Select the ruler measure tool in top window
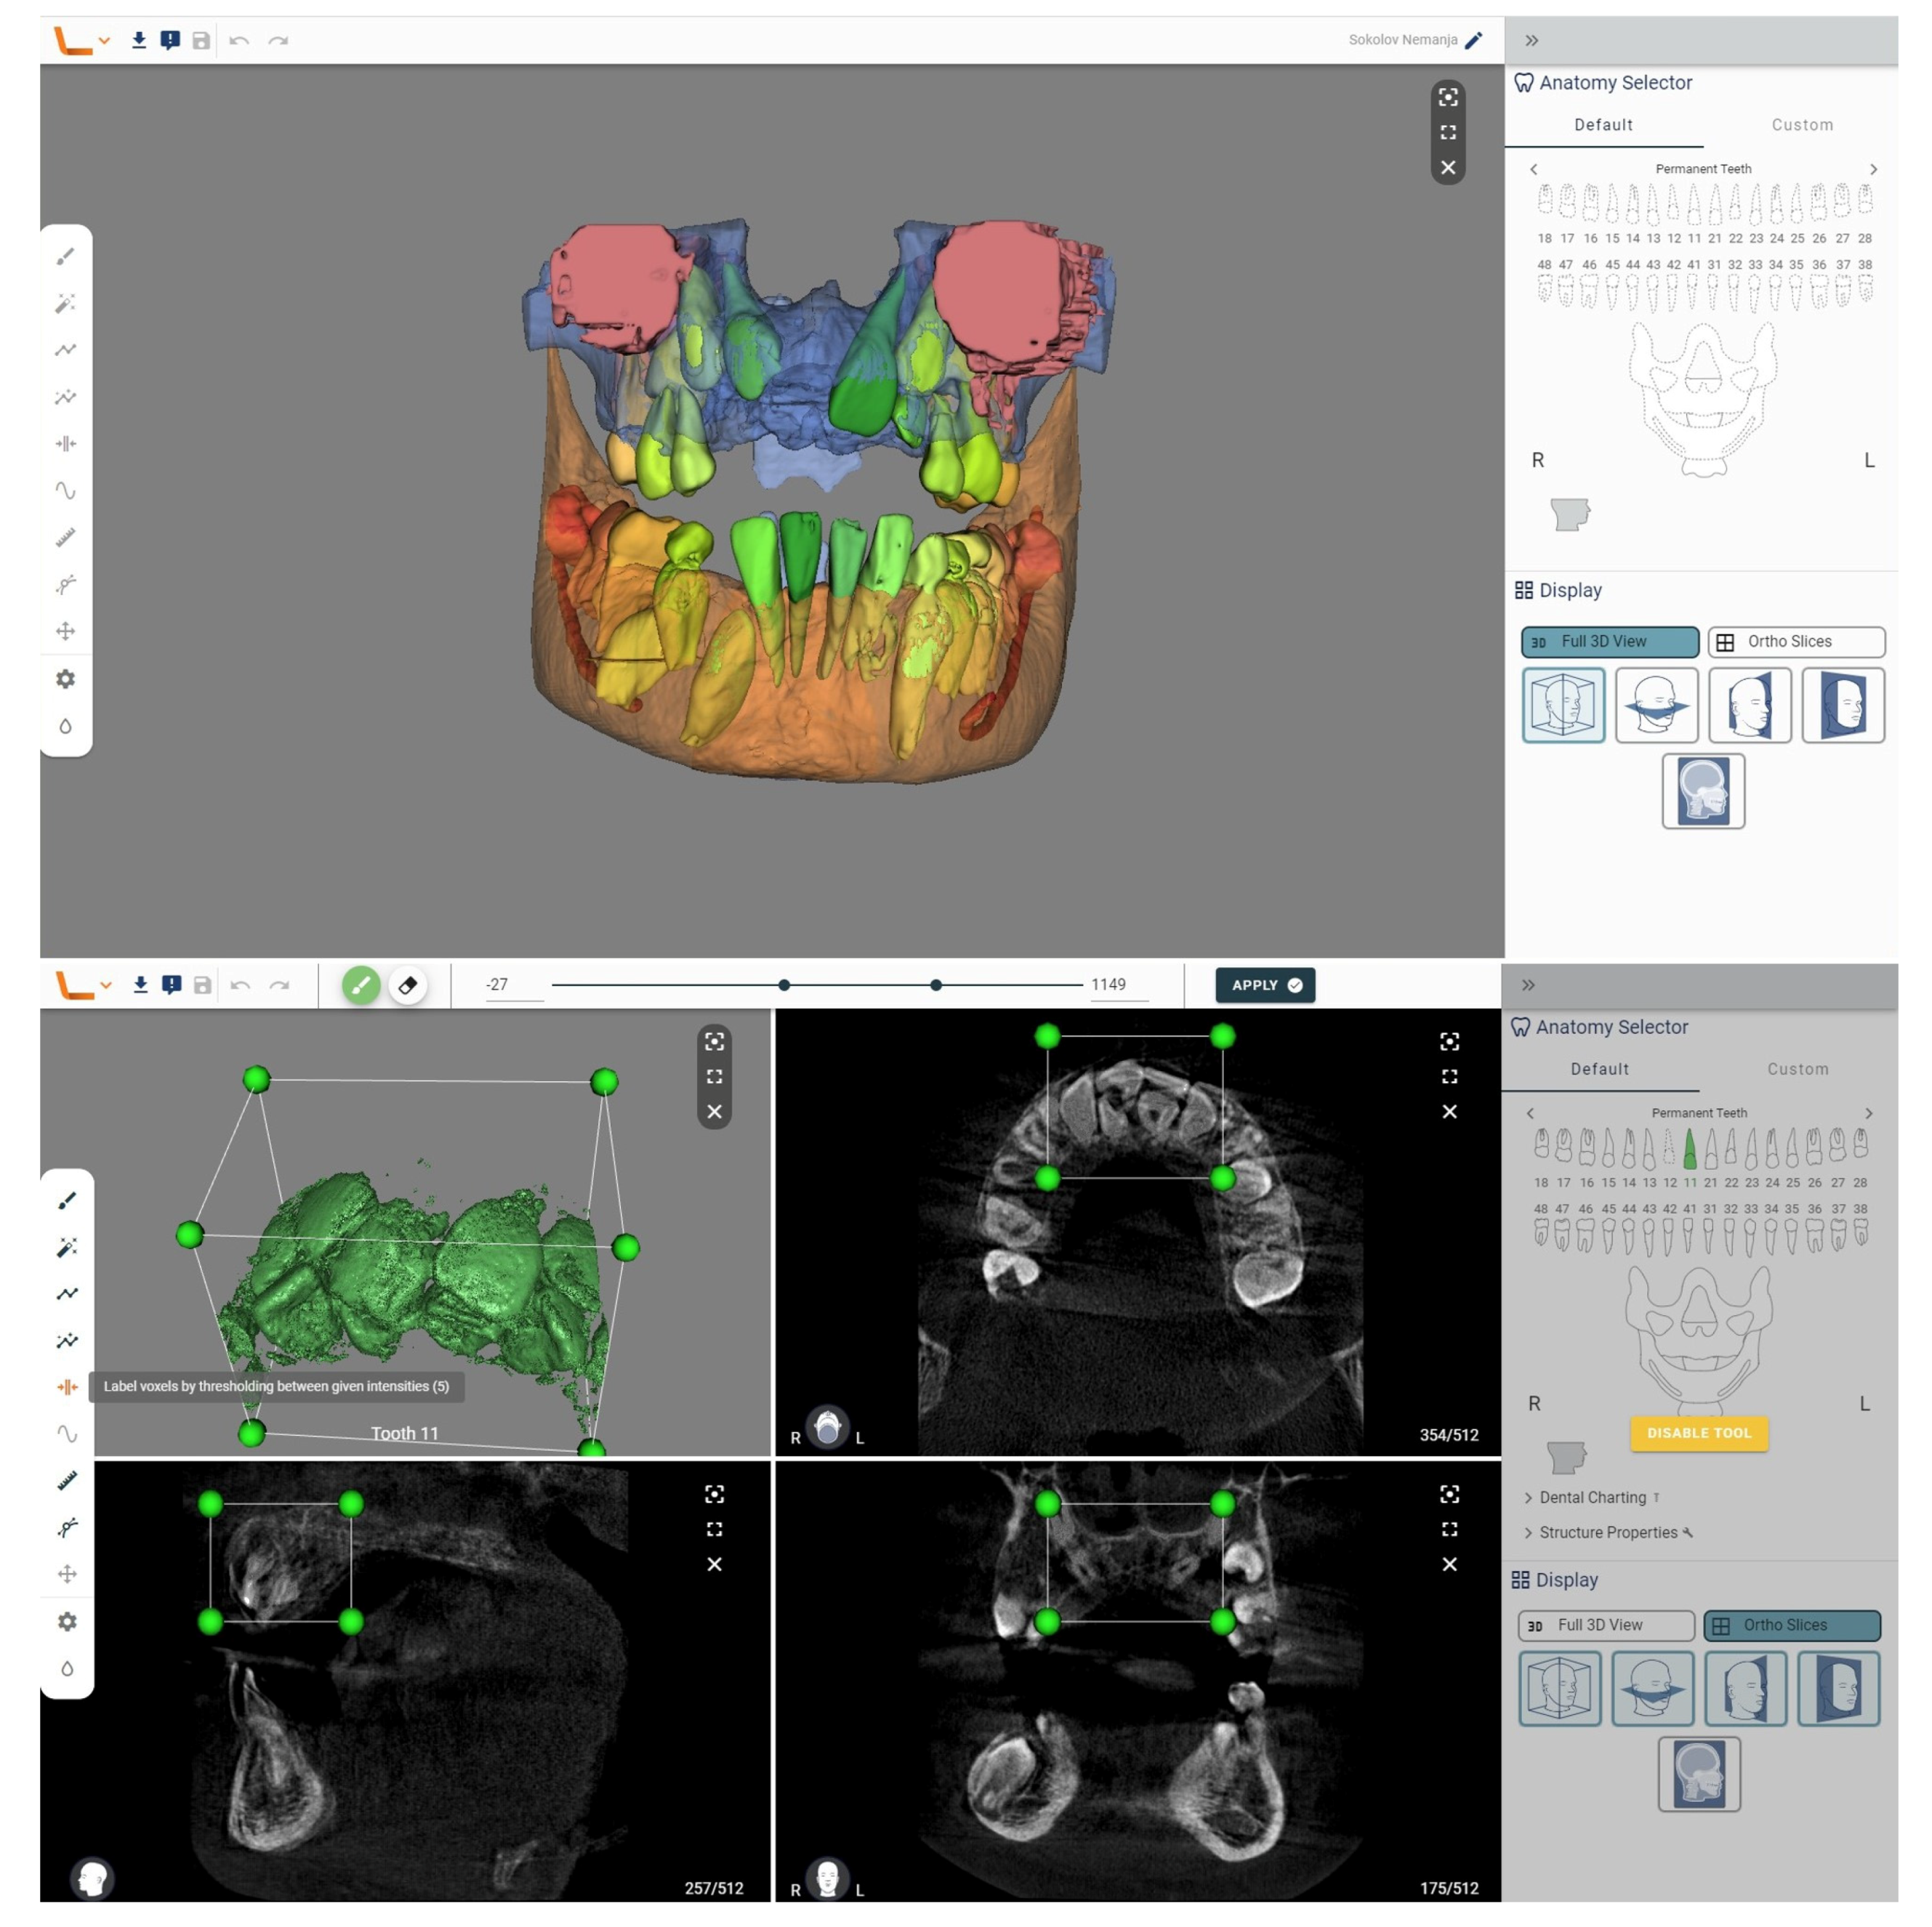The width and height of the screenshot is (1932, 1927). pyautogui.click(x=66, y=538)
